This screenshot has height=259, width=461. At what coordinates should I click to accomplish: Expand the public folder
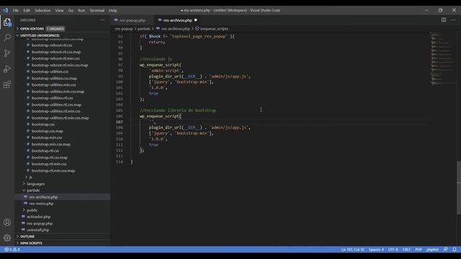32,210
